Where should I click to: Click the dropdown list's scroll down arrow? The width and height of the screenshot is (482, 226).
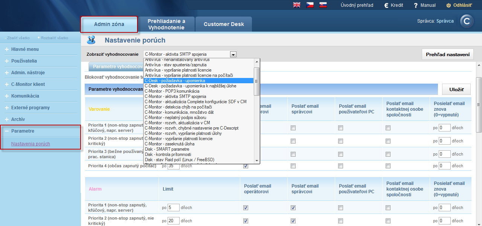coord(257,160)
